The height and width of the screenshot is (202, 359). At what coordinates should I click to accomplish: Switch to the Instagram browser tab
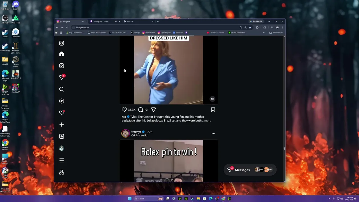pos(69,22)
